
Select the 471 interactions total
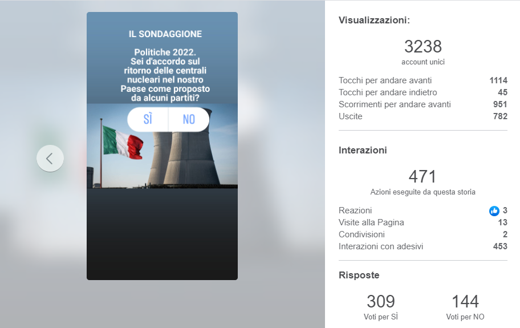click(422, 176)
